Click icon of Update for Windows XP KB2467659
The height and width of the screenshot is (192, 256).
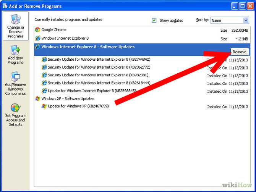point(44,106)
